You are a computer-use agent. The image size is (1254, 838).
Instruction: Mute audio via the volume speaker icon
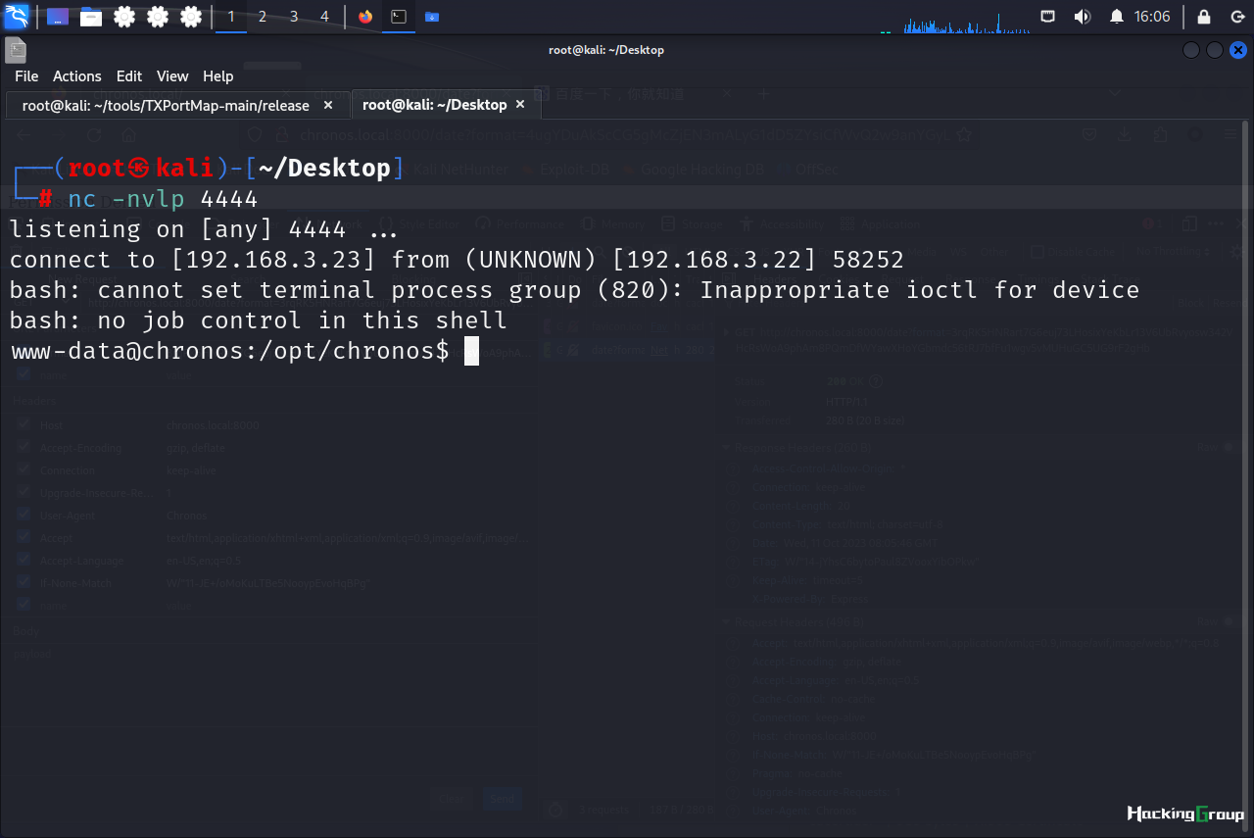coord(1082,17)
